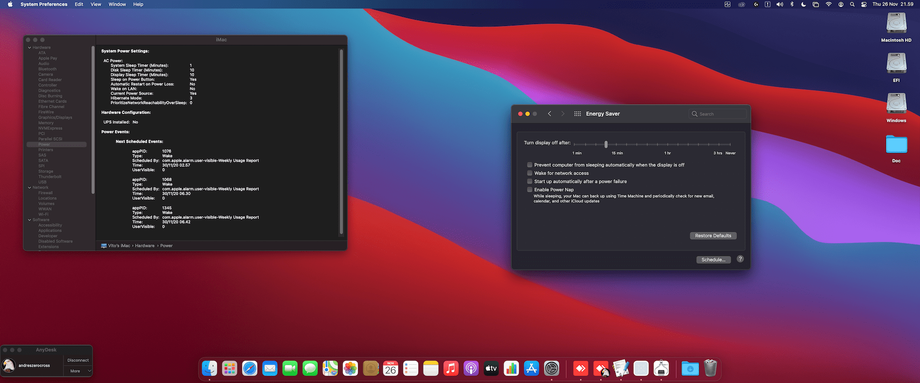920x383 pixels.
Task: Open the Edit menu
Action: (x=79, y=4)
